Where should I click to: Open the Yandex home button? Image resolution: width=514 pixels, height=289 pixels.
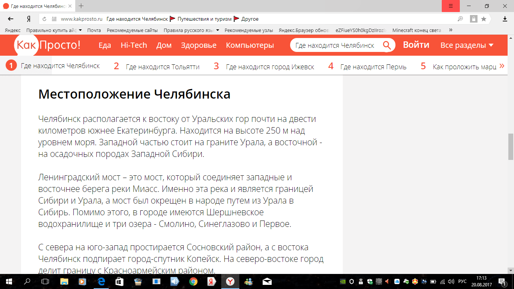29,19
